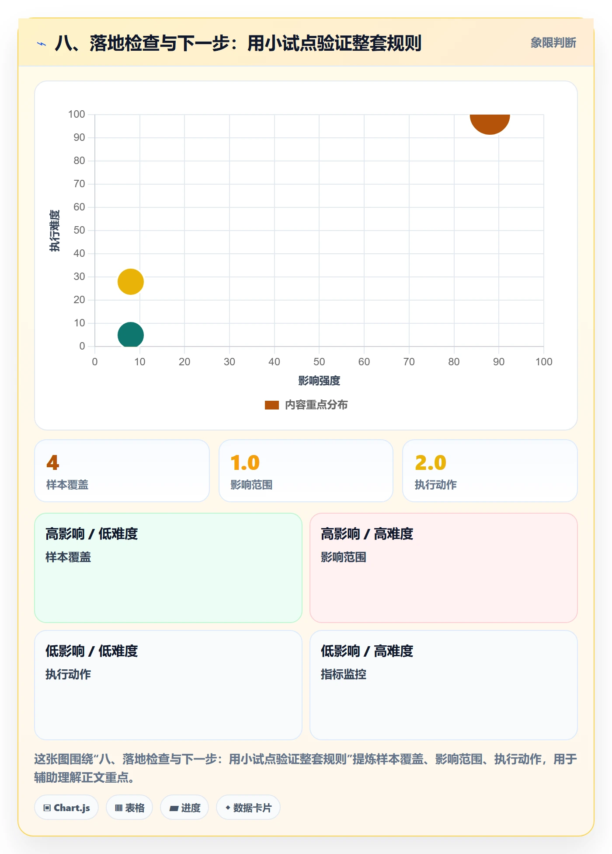Select the 低影响 / 低难度 quadrant card
The image size is (612, 854).
click(x=168, y=685)
